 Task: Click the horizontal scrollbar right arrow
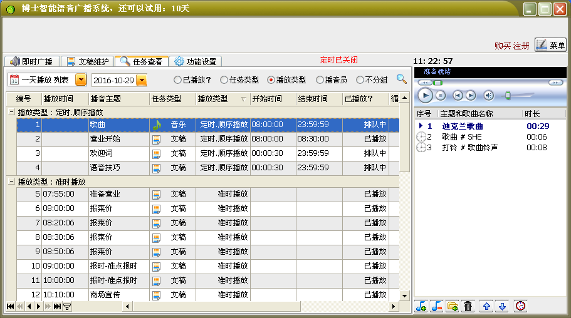pos(393,306)
